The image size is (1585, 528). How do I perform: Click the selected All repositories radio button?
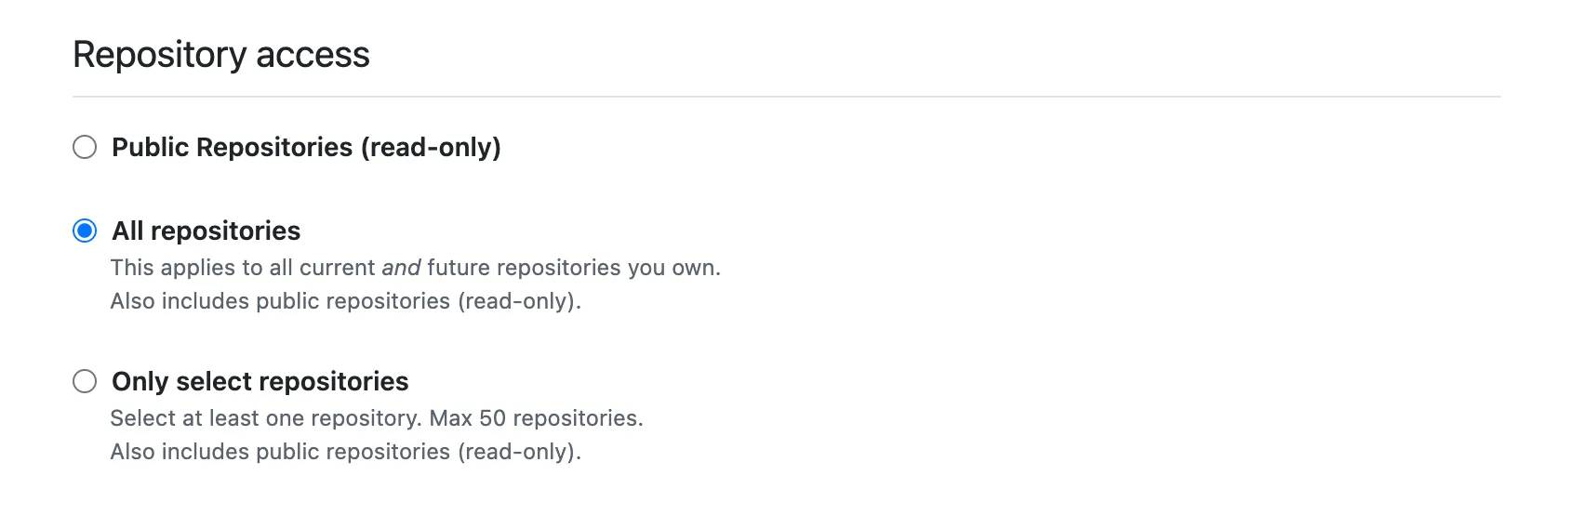point(85,231)
